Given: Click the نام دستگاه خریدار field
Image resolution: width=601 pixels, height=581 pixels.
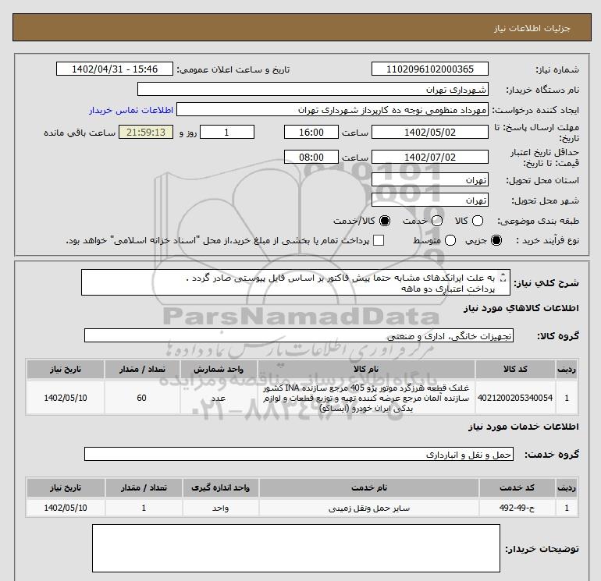Looking at the screenshot, I should pyautogui.click(x=313, y=89).
